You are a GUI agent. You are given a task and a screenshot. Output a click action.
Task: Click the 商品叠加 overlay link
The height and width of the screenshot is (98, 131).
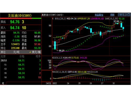pyautogui.click(x=99, y=15)
